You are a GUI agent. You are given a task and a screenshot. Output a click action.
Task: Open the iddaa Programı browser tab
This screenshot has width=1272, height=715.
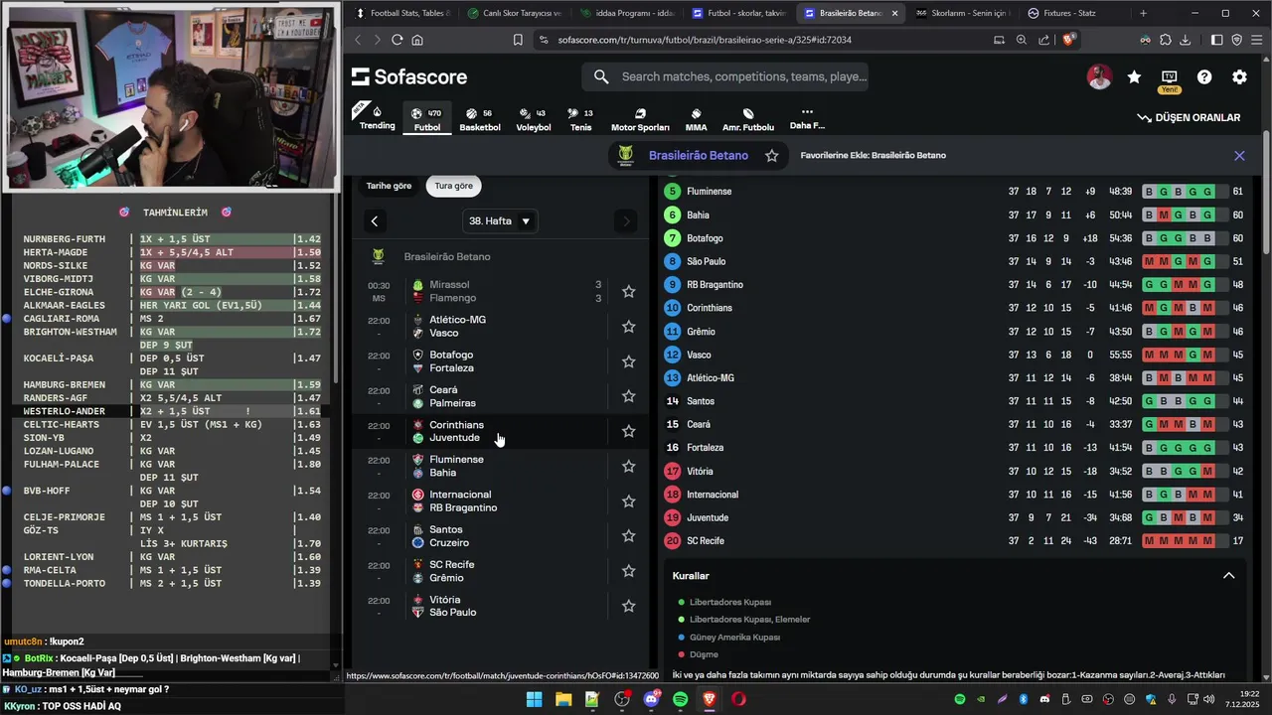626,13
